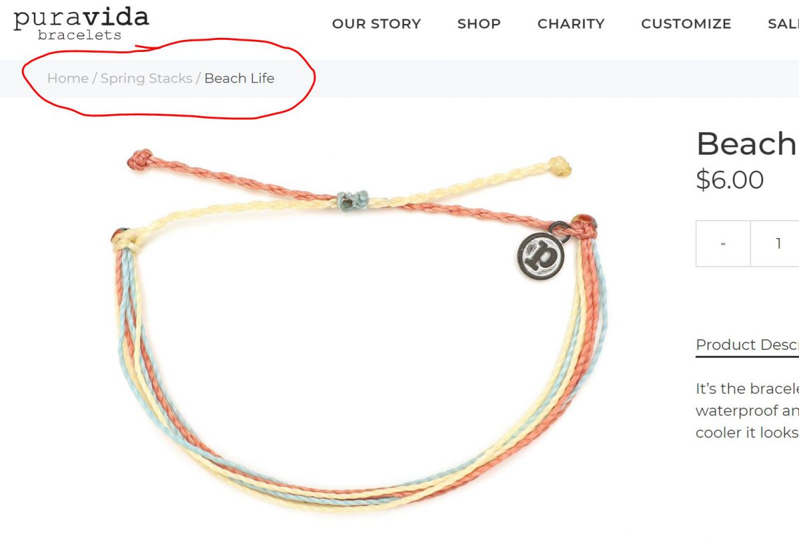Screen dimensions: 799x540
Task: Select CUSTOMIZE in the top navigation
Action: (686, 24)
